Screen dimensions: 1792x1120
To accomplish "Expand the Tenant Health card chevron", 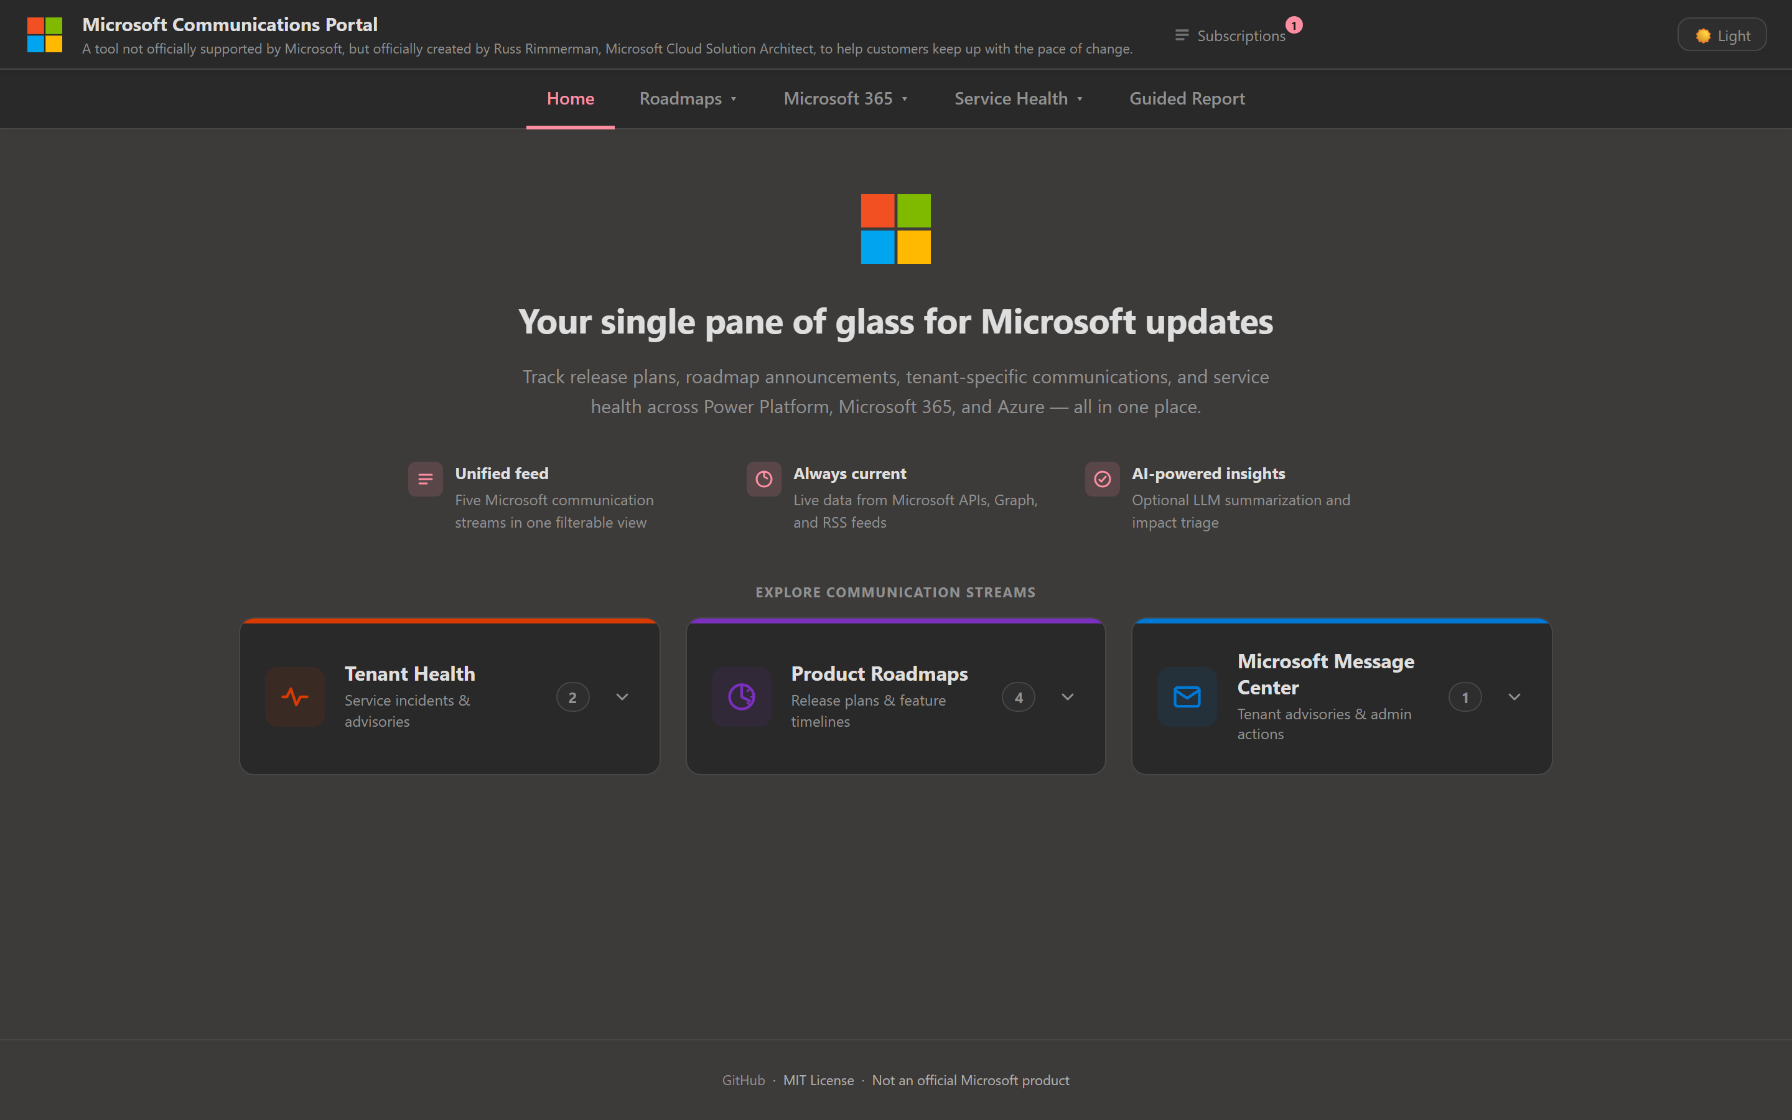I will (622, 697).
